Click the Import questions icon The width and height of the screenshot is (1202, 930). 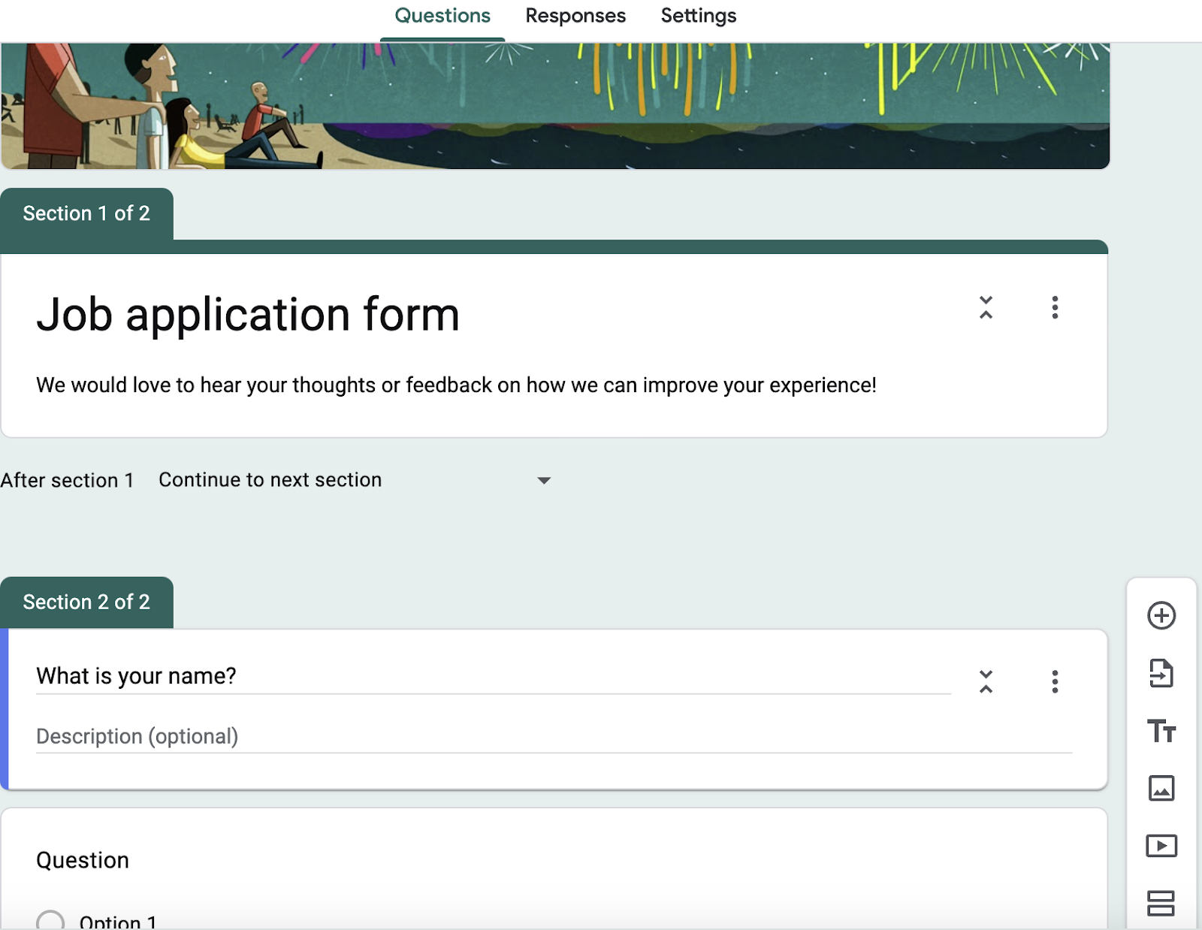click(1161, 674)
